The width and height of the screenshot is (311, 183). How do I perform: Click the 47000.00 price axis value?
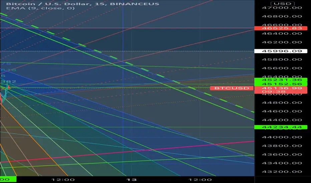pyautogui.click(x=282, y=8)
